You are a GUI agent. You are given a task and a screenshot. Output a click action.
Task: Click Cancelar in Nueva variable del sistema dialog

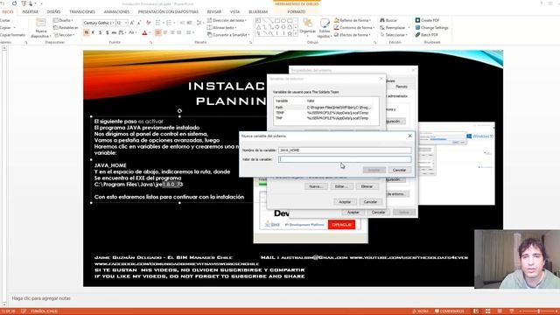pyautogui.click(x=399, y=170)
